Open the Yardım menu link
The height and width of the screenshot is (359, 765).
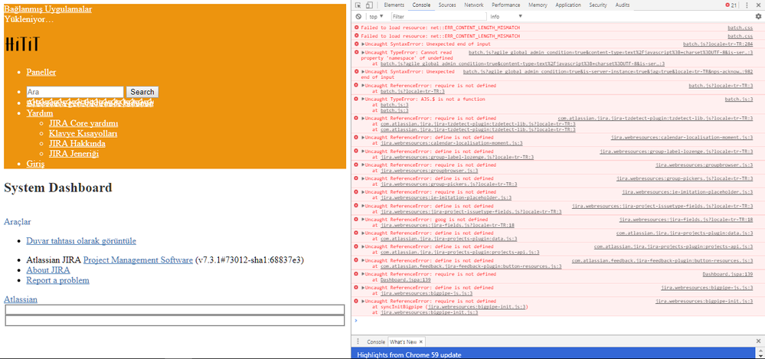click(x=40, y=113)
